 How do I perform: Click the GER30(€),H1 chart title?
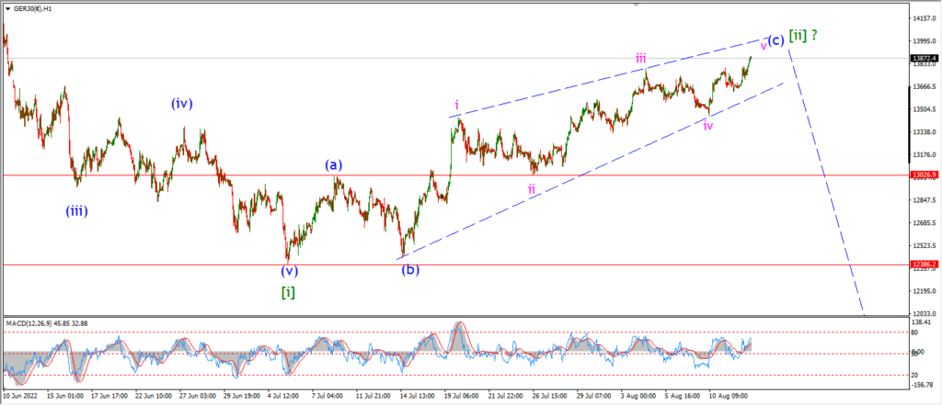tap(32, 9)
